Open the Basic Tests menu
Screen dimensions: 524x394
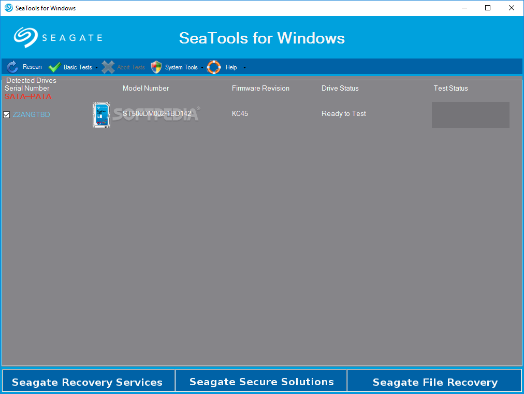[x=78, y=67]
